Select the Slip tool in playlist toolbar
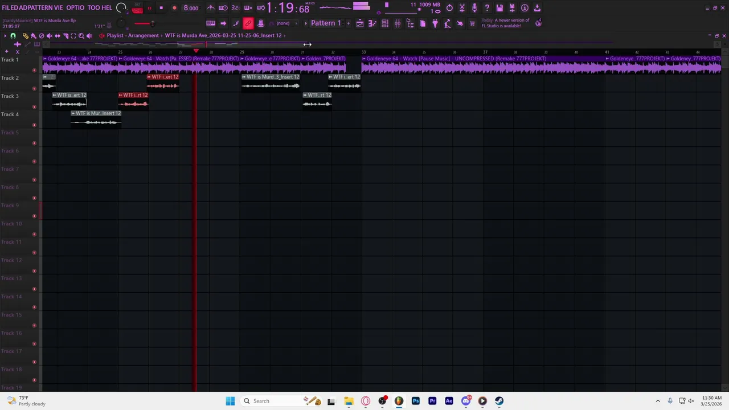The height and width of the screenshot is (410, 729). click(x=58, y=36)
